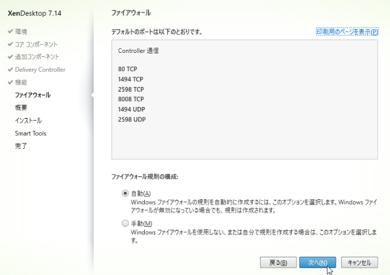Select the 完了 step in the sidebar
Screen dimensions: 390x275
pyautogui.click(x=21, y=146)
